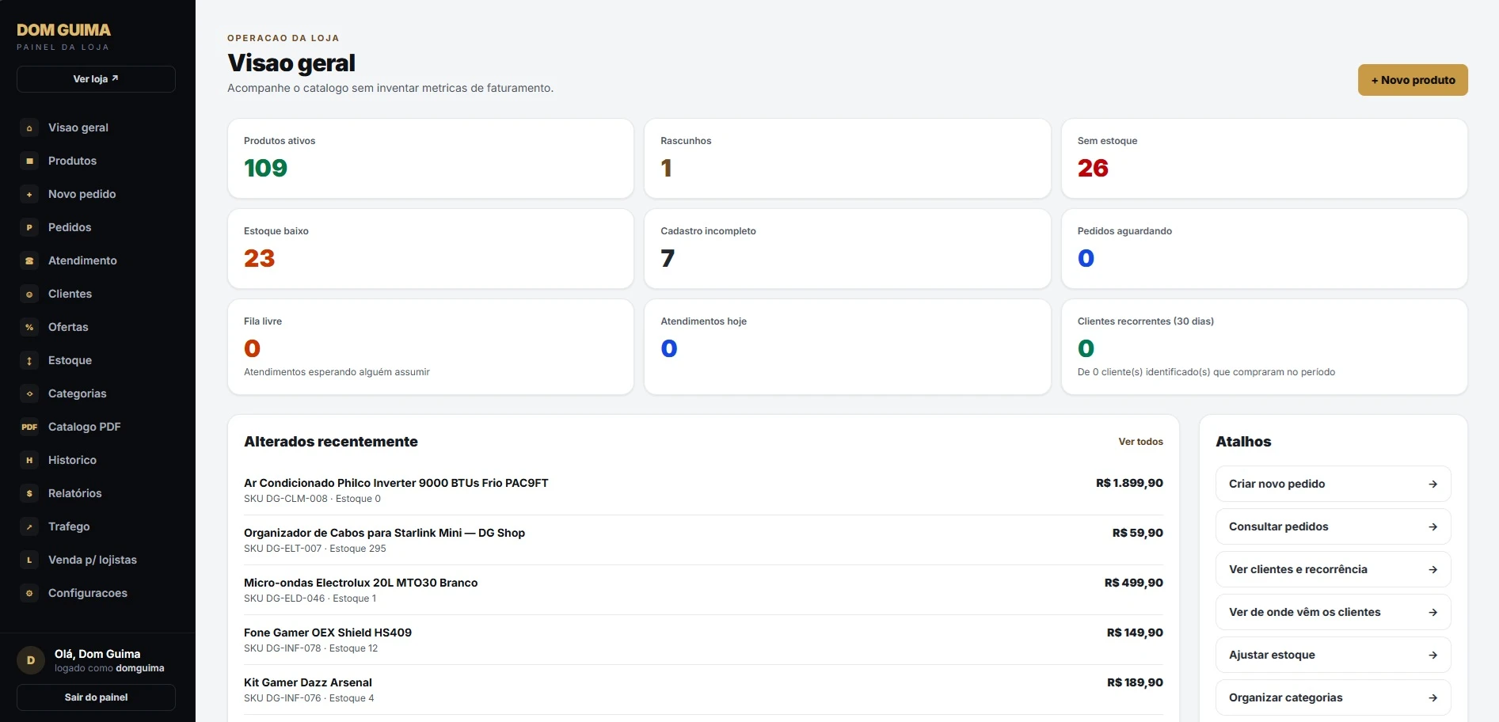The height and width of the screenshot is (722, 1499).
Task: Open the Sem estoque card
Action: point(1265,158)
